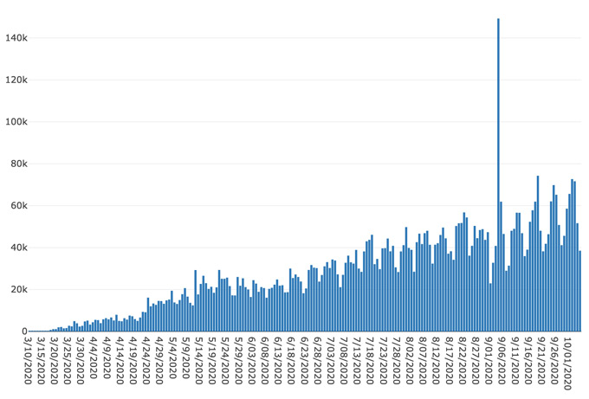Select the 6/08/2020 x-axis date label
The height and width of the screenshot is (399, 589).
tap(264, 360)
